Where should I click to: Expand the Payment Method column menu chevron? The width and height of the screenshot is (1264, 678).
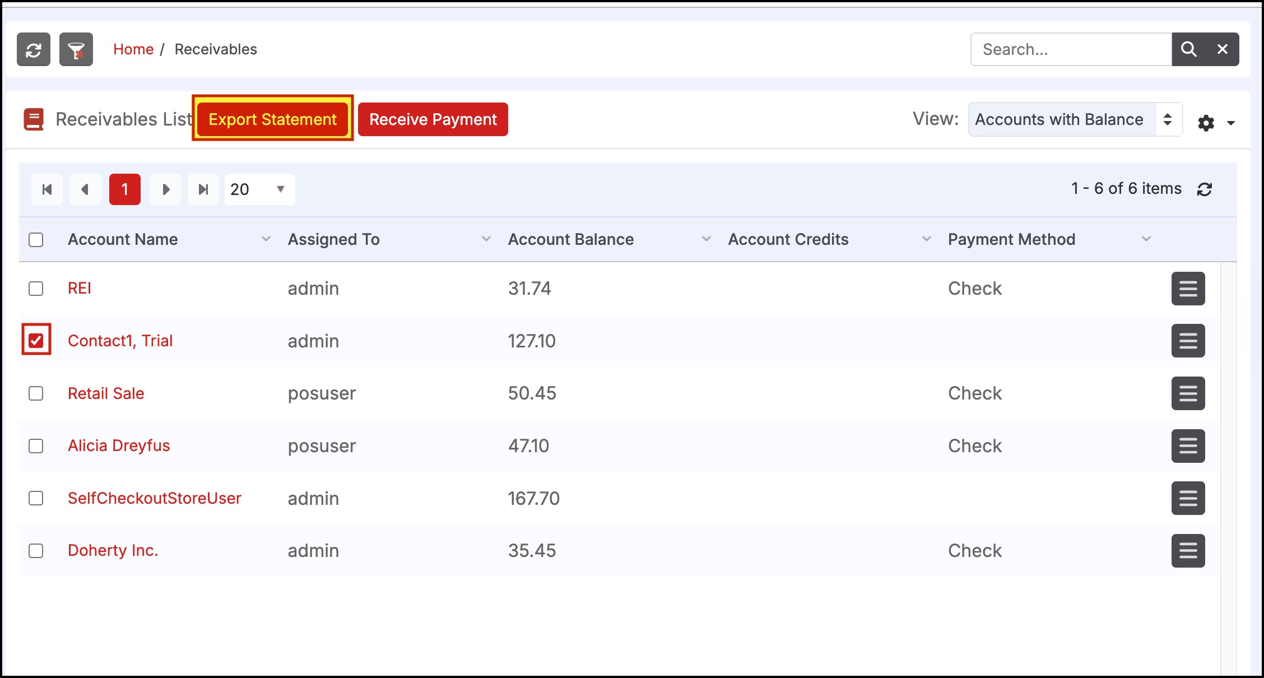point(1146,239)
